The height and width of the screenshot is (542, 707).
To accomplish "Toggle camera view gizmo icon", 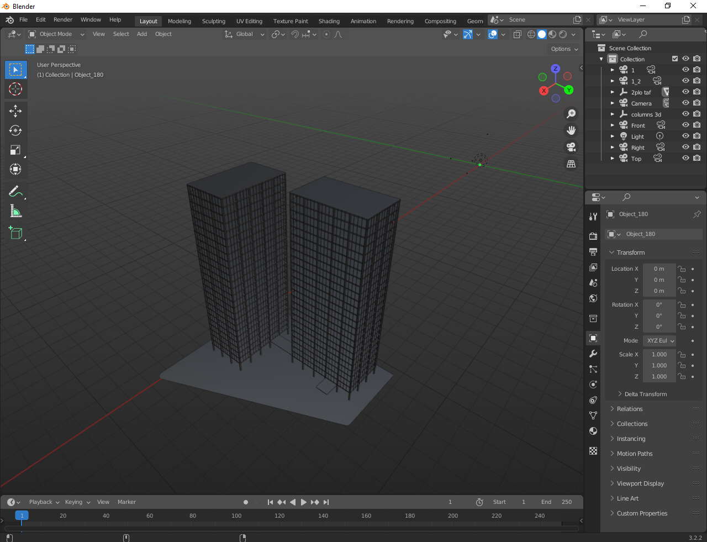I will tap(571, 147).
